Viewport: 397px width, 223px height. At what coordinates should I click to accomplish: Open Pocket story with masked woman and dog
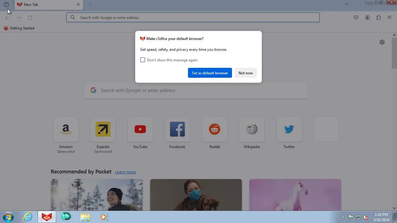pos(196,195)
